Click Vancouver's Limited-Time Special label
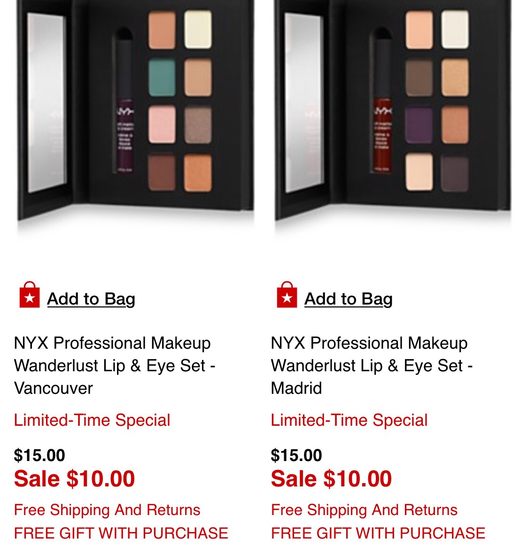 point(92,420)
